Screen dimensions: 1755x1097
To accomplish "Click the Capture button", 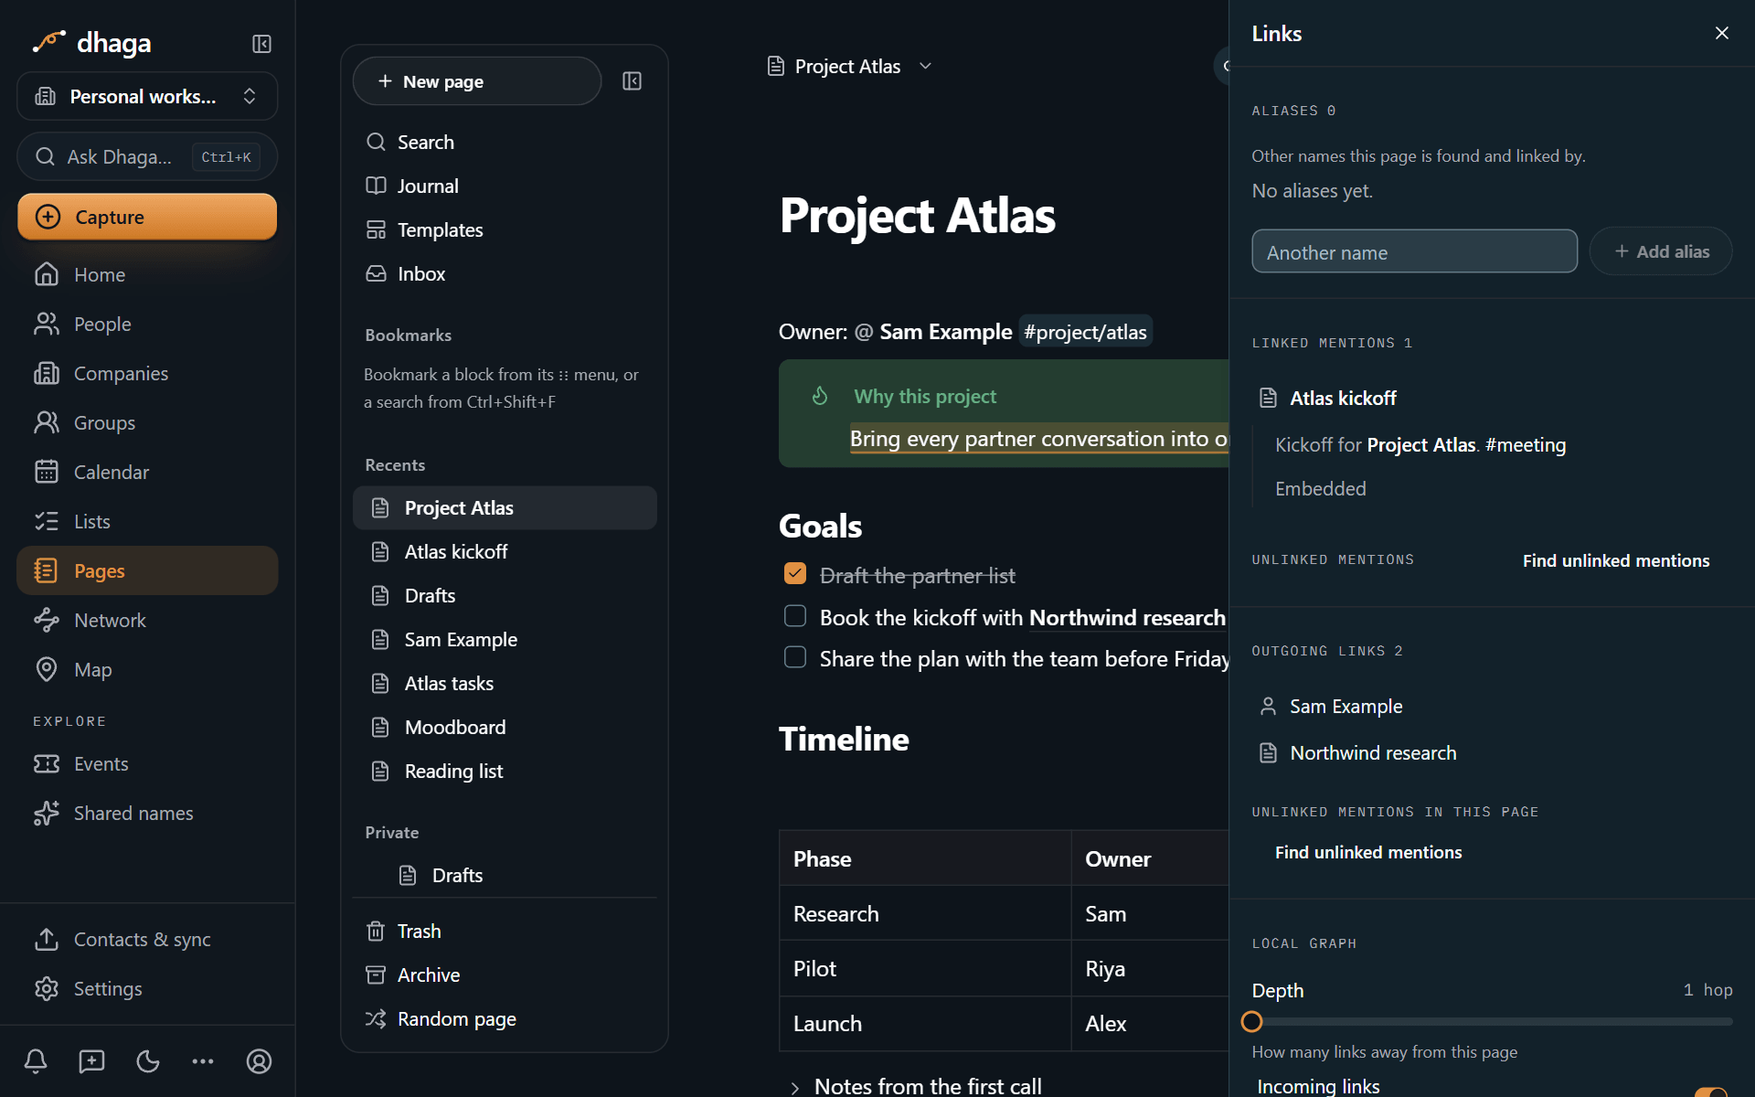I will pyautogui.click(x=147, y=217).
